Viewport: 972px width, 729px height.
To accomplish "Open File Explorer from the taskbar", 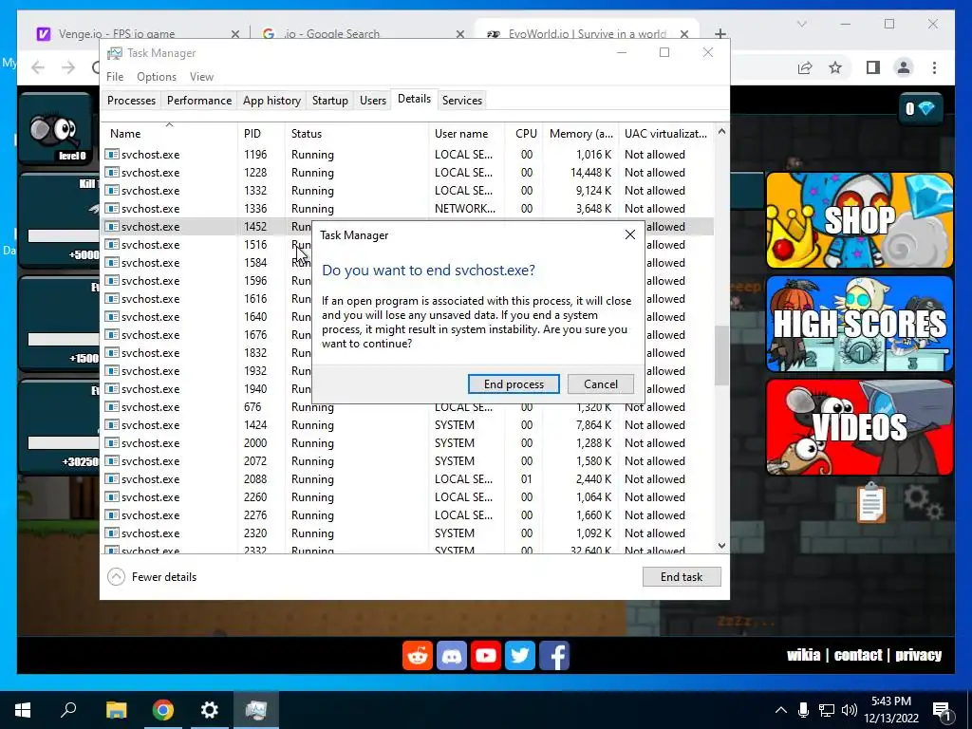I will pos(116,710).
